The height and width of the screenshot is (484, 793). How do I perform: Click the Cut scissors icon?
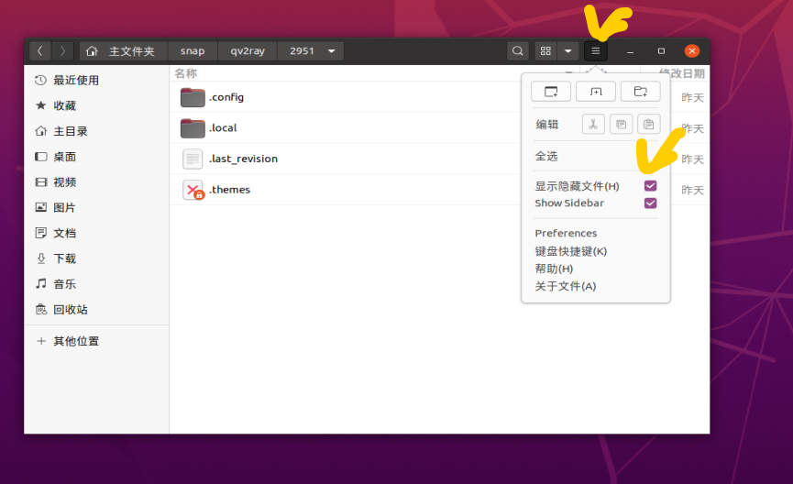pyautogui.click(x=593, y=124)
